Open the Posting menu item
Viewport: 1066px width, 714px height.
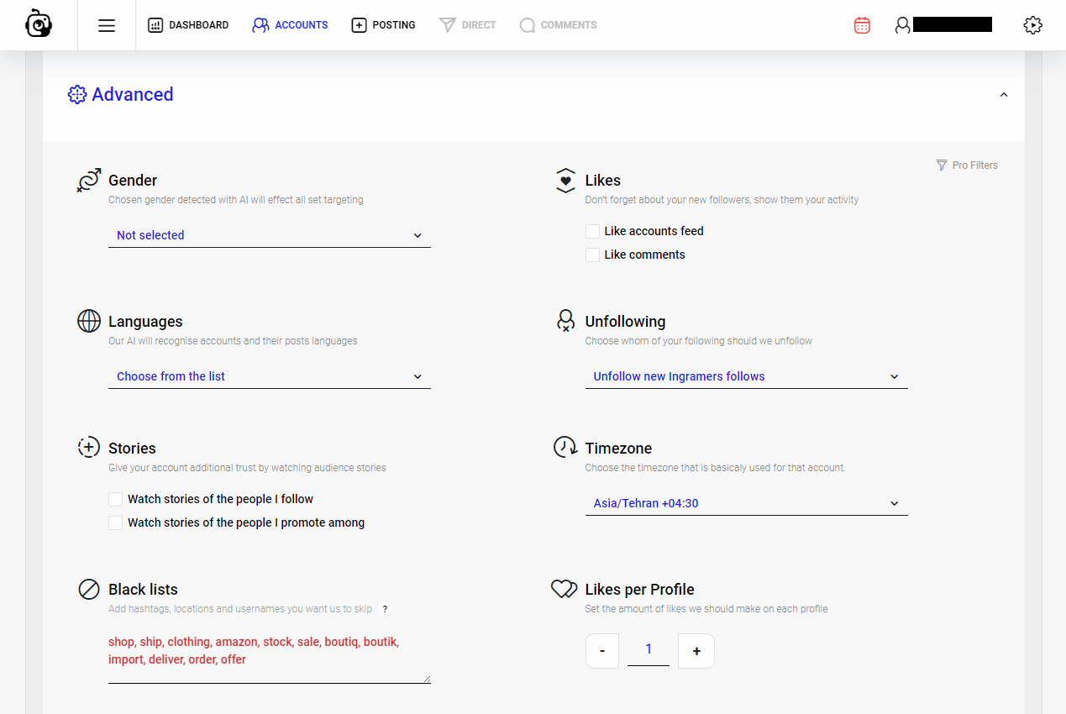383,25
